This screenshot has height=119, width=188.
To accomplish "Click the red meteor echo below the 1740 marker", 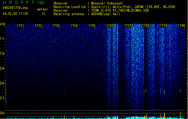I will 181,91.
